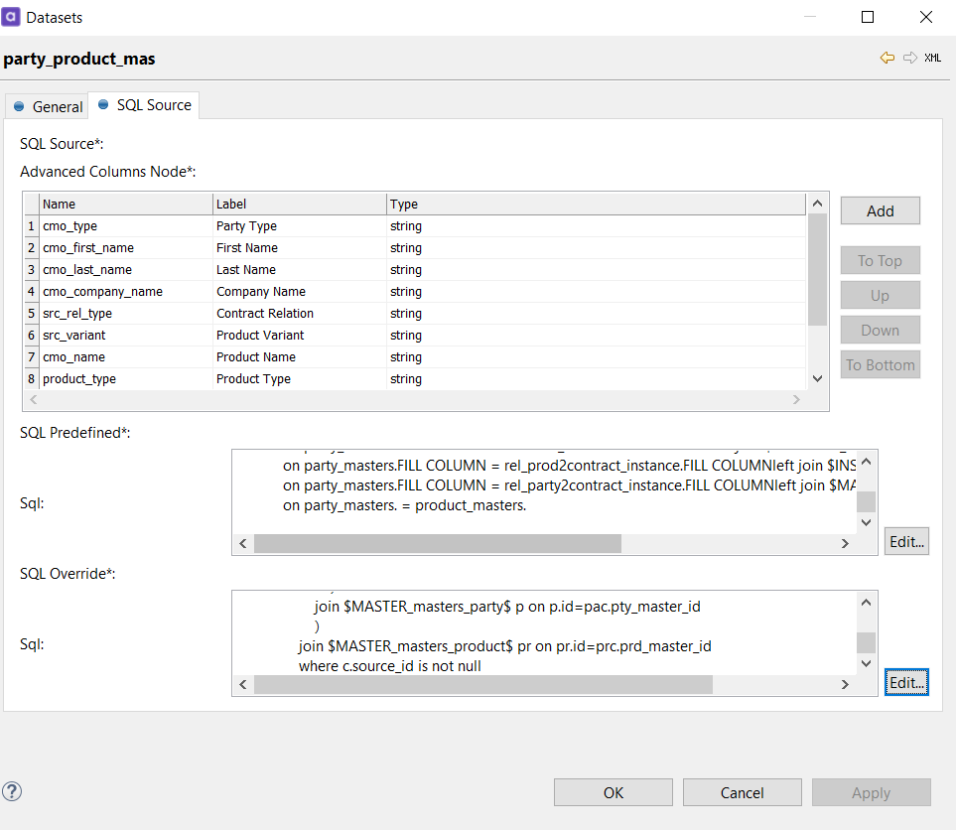Click the To Bottom reorder button

pos(880,364)
